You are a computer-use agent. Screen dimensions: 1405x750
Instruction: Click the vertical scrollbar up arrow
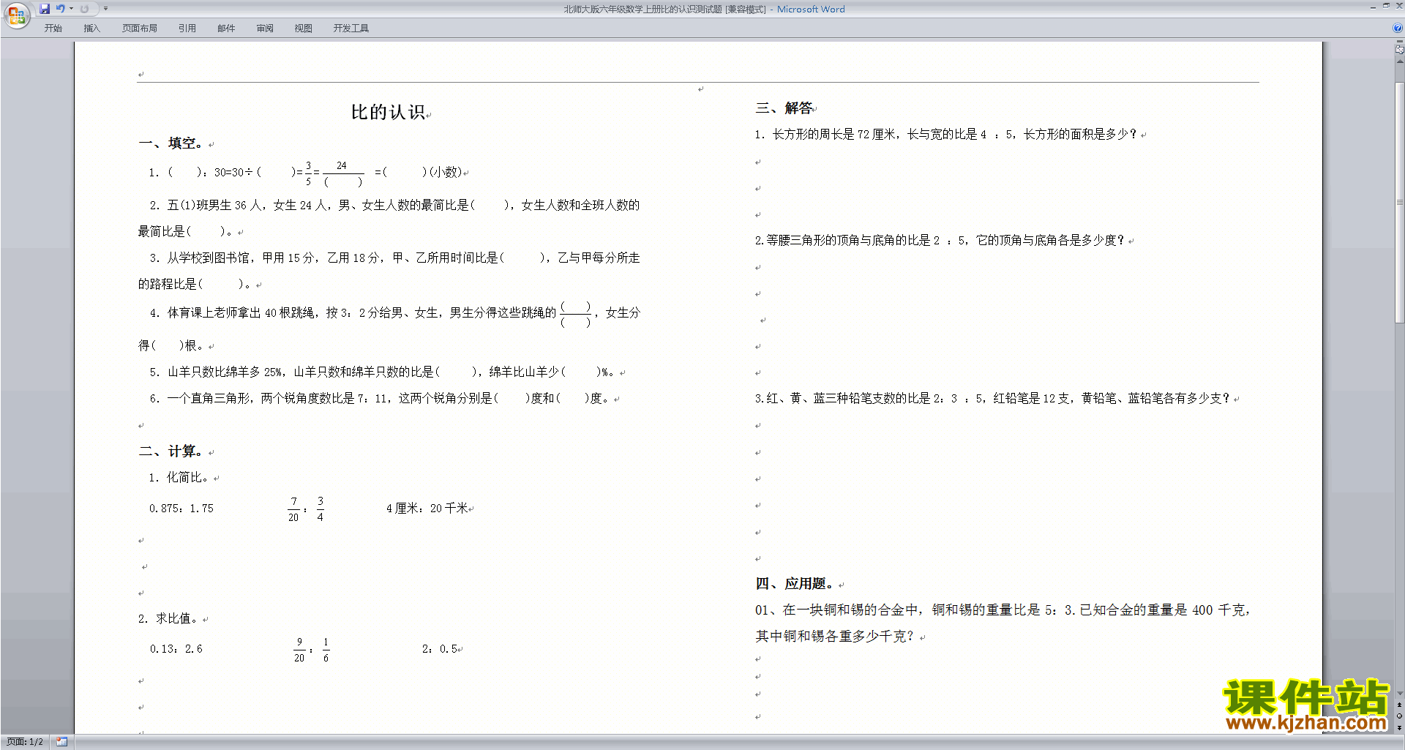[1399, 62]
